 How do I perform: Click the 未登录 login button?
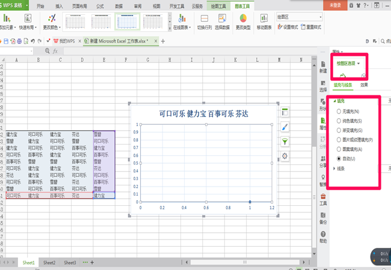335,5
